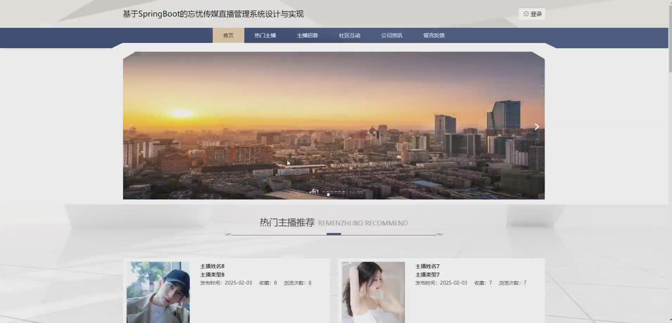Advance carousel with next arrow
The width and height of the screenshot is (672, 323).
click(x=537, y=127)
